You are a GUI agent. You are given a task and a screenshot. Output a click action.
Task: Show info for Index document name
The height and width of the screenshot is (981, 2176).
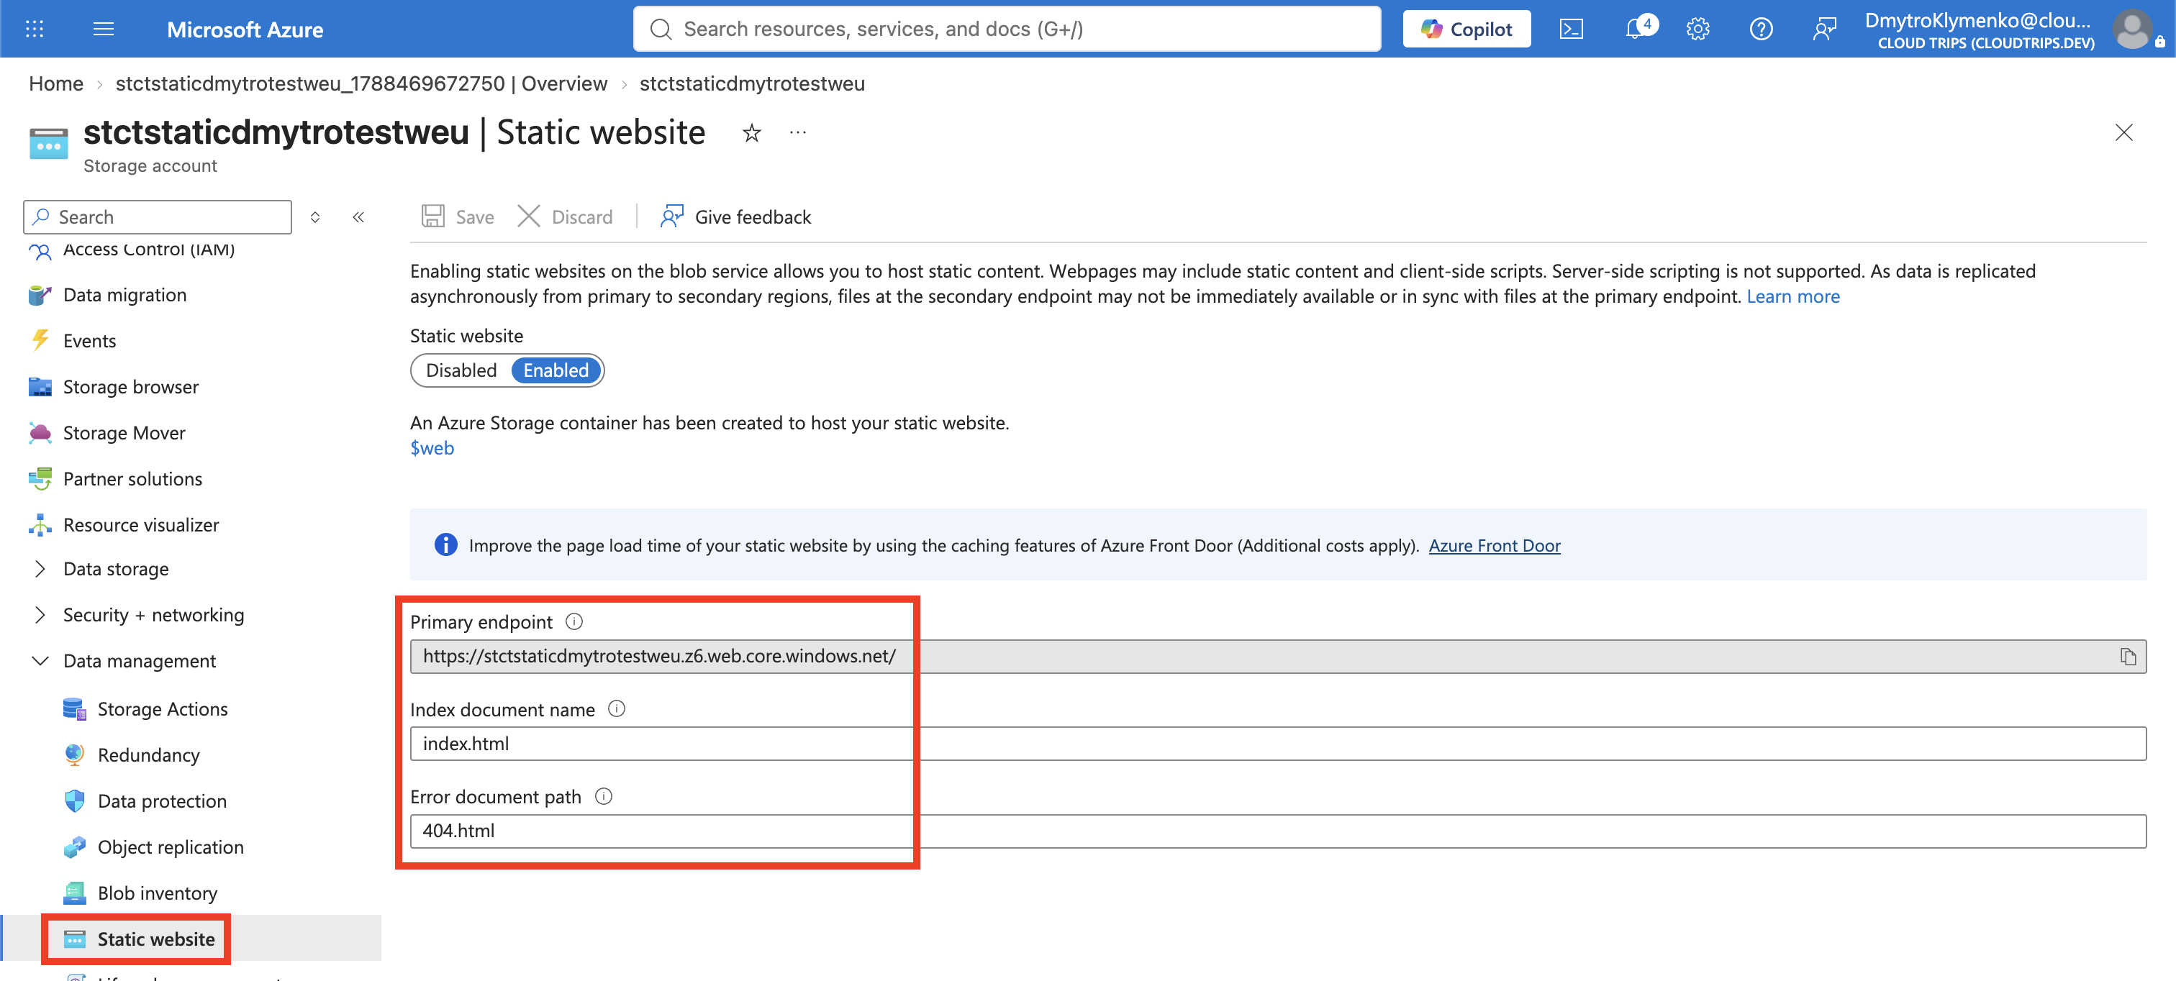pyautogui.click(x=617, y=709)
